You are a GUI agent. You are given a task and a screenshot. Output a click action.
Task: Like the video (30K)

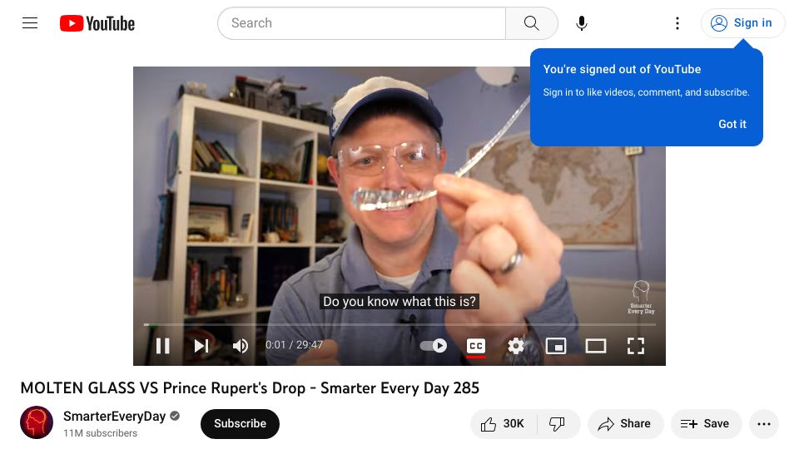503,423
